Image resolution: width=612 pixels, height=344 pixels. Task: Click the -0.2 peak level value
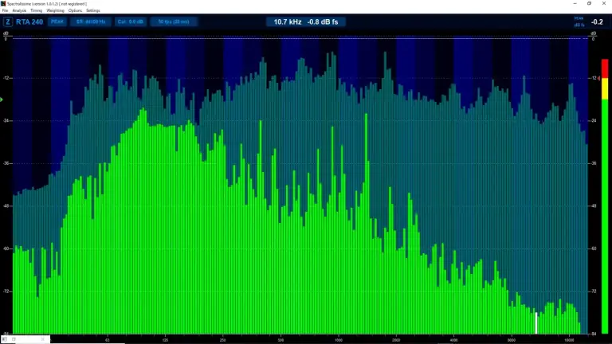pos(597,21)
